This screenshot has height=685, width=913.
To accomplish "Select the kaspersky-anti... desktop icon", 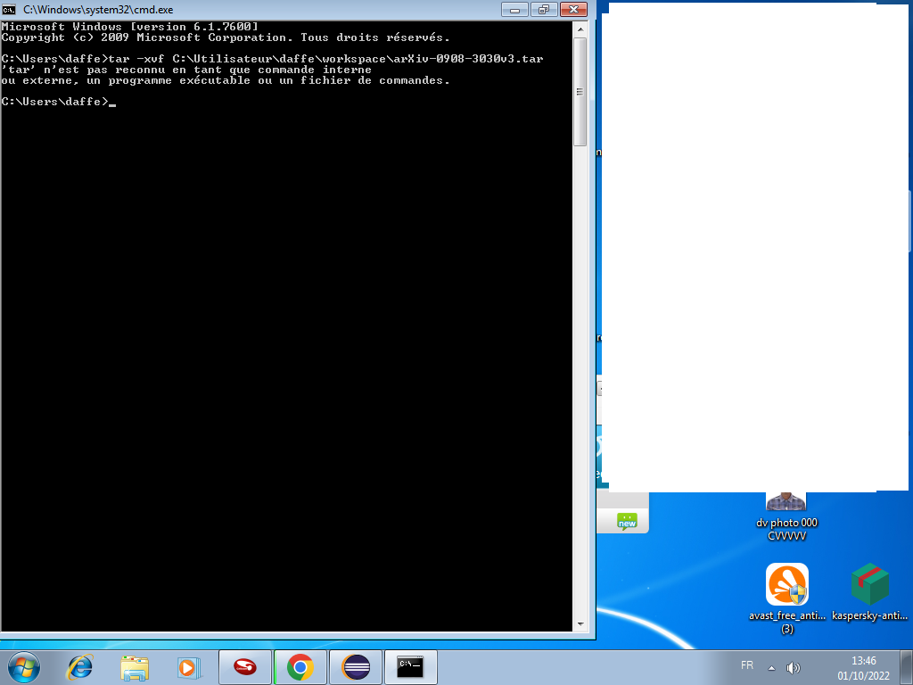I will click(869, 591).
